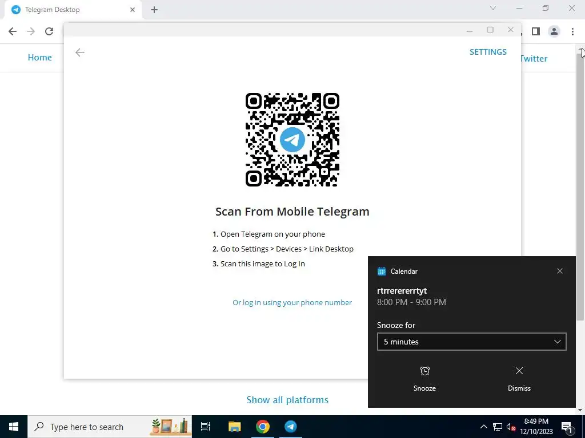Open the Windows Start menu
The height and width of the screenshot is (438, 585).
14,427
